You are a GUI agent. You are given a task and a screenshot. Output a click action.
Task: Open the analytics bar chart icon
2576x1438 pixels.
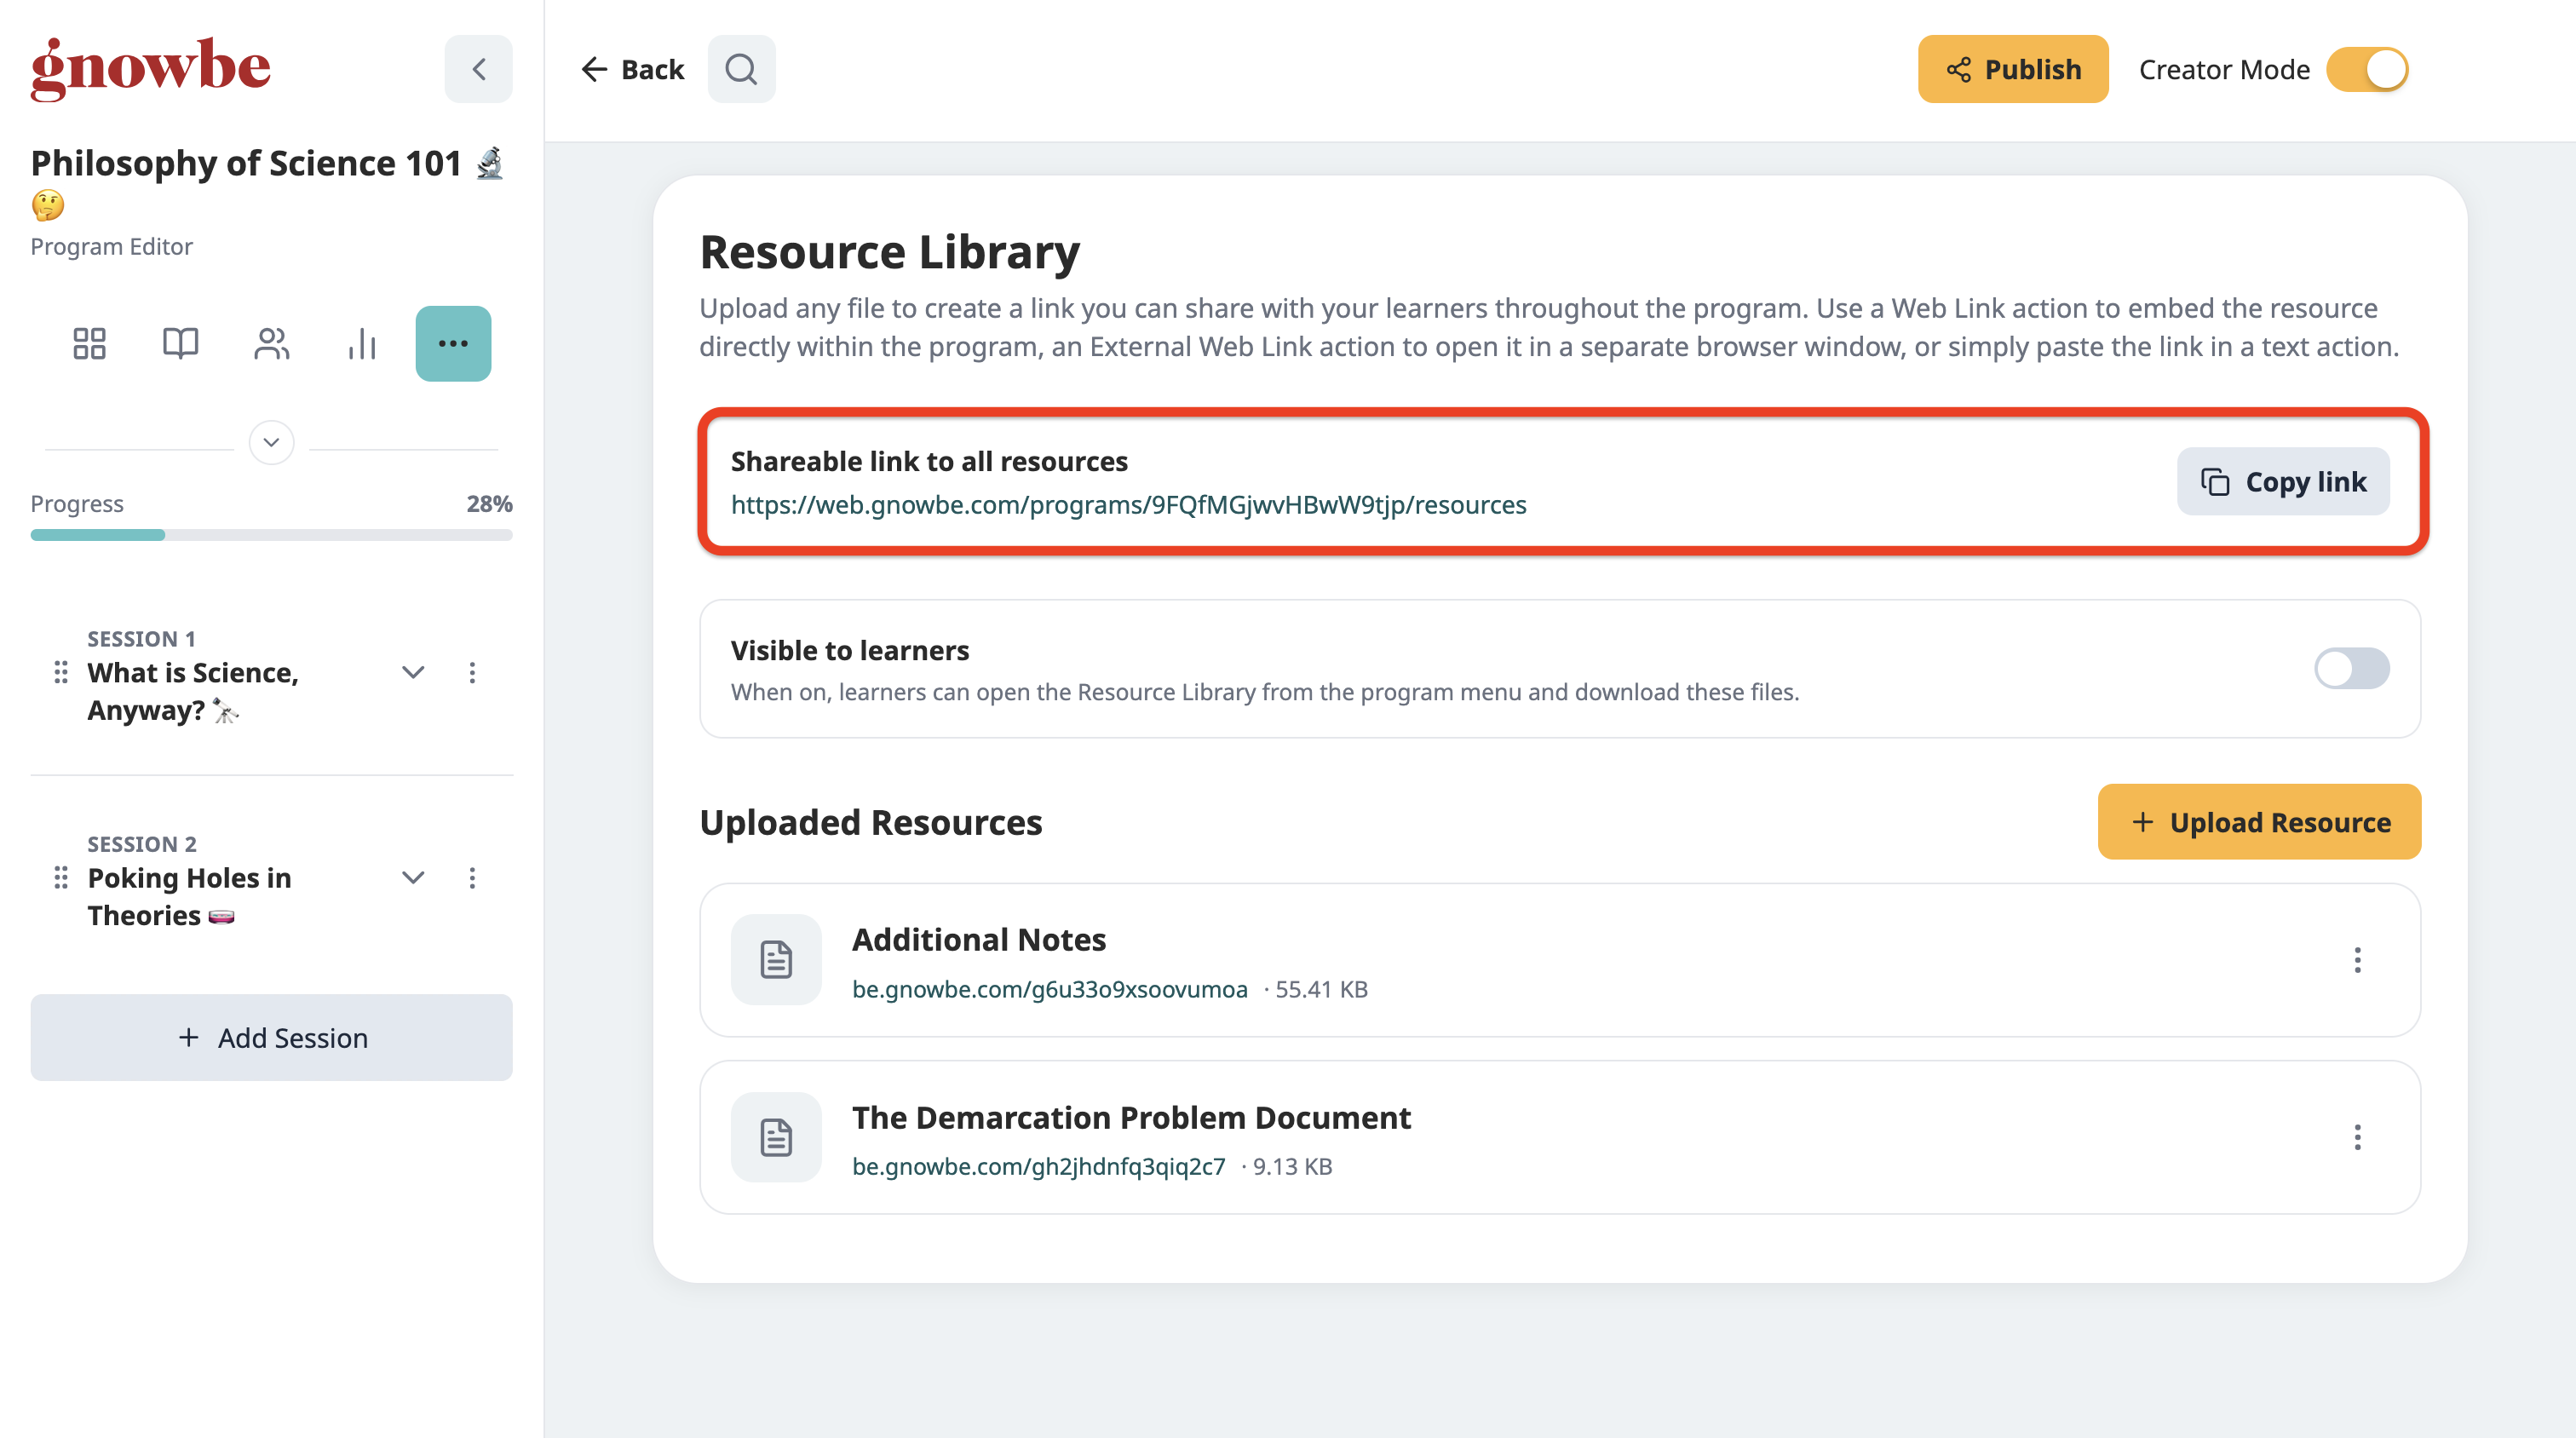tap(362, 344)
